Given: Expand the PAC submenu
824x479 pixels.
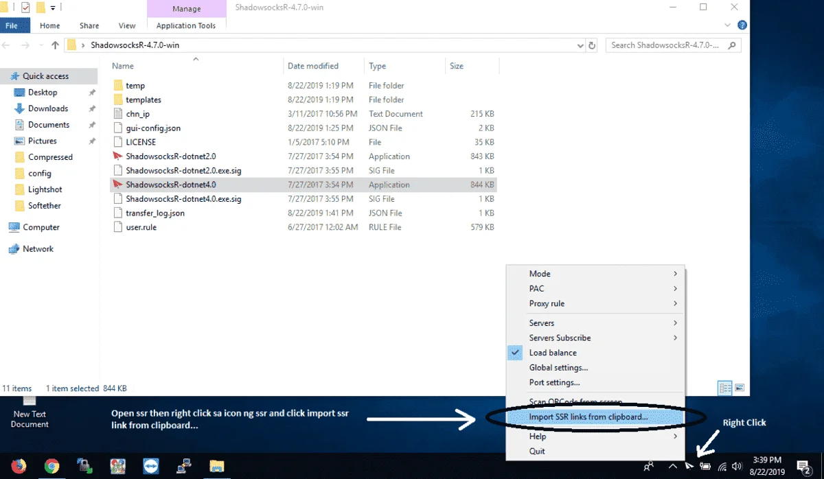Looking at the screenshot, I should tap(596, 289).
